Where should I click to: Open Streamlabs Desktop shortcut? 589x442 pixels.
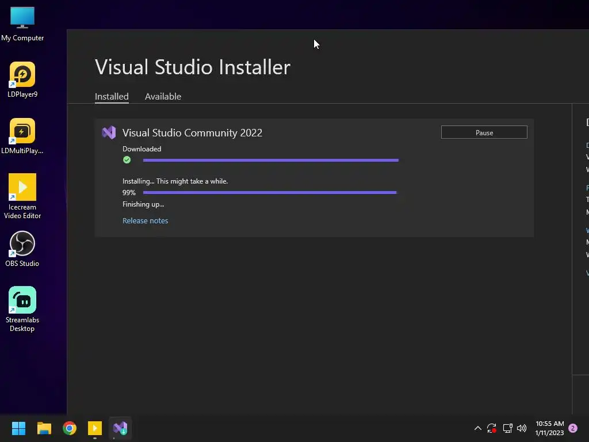(x=22, y=309)
